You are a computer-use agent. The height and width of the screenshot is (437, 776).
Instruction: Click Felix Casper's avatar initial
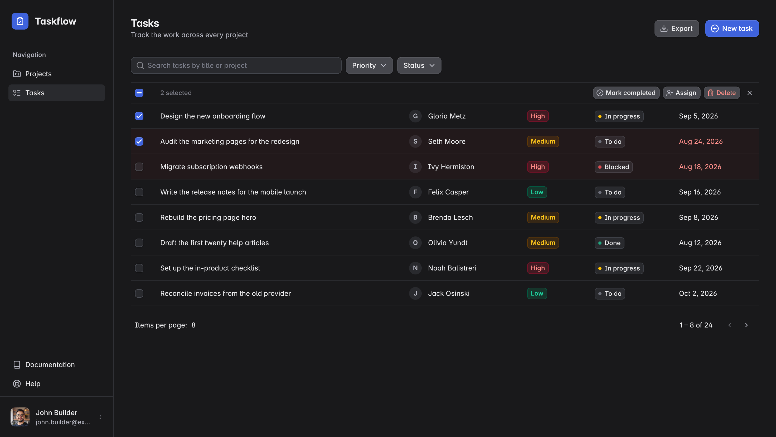click(415, 192)
